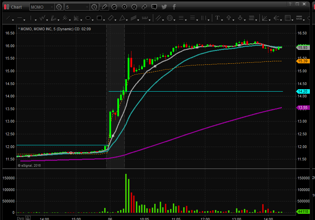Viewport: 315px width, 220px height.
Task: Select the MOB study tool
Action: coord(299,18)
